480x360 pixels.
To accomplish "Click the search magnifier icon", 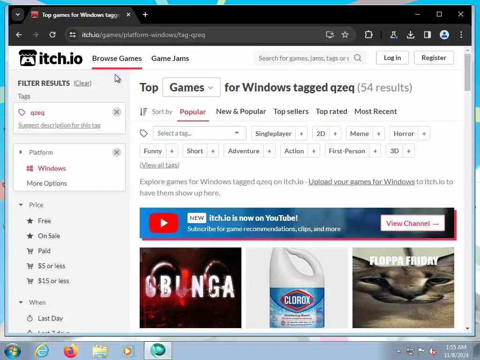I will point(358,58).
